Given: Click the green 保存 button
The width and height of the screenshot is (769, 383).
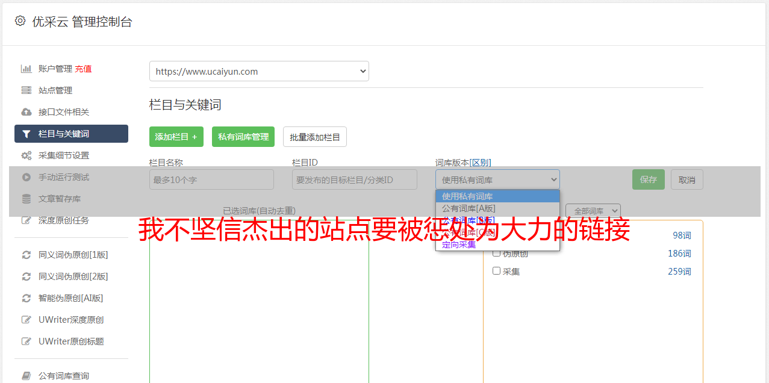Looking at the screenshot, I should 649,179.
